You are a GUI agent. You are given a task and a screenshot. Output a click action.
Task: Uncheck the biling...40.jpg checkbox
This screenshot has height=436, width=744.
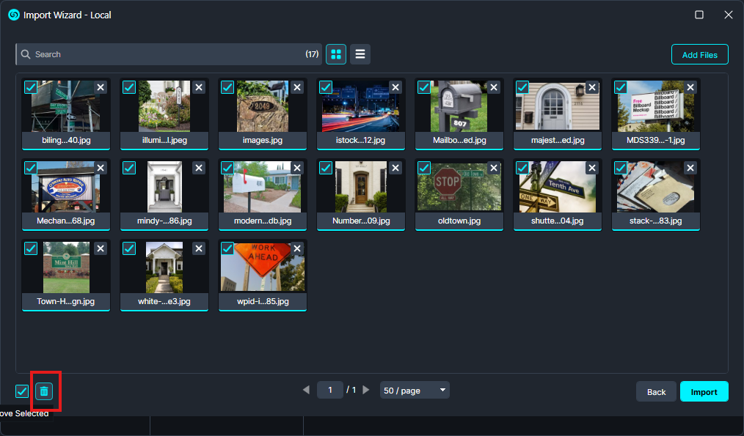coord(31,87)
